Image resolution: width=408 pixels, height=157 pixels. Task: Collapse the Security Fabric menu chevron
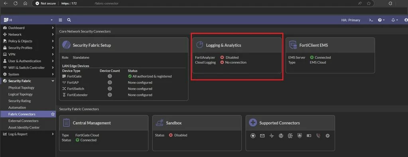tap(53, 81)
